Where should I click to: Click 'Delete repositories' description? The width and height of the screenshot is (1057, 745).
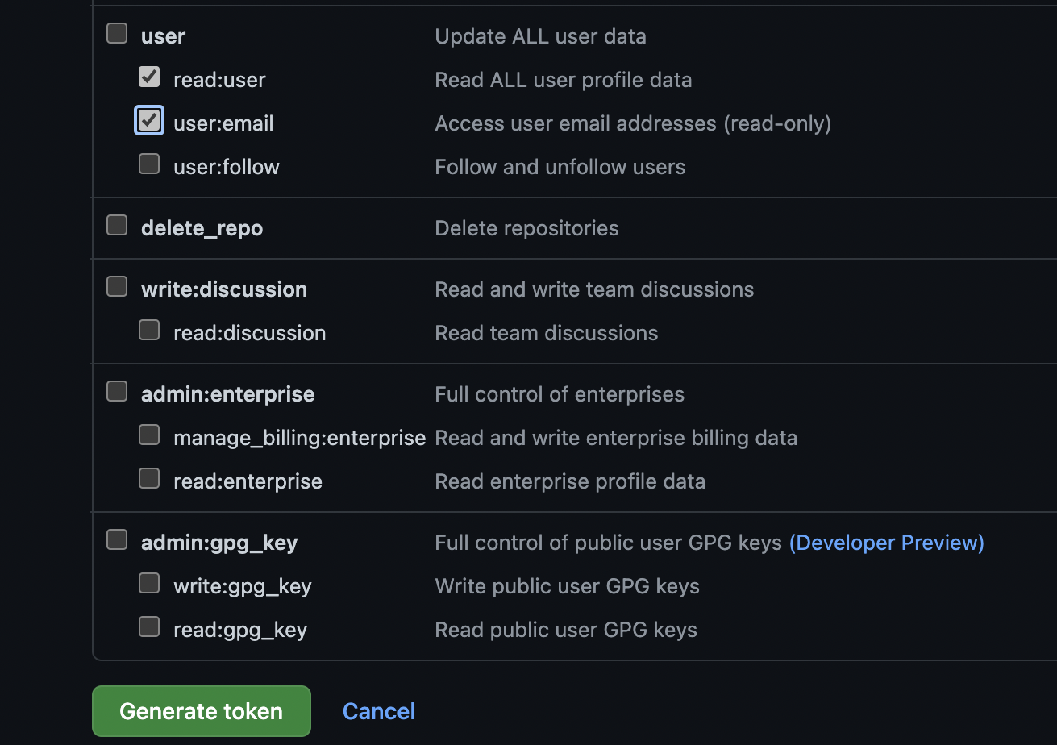tap(527, 228)
